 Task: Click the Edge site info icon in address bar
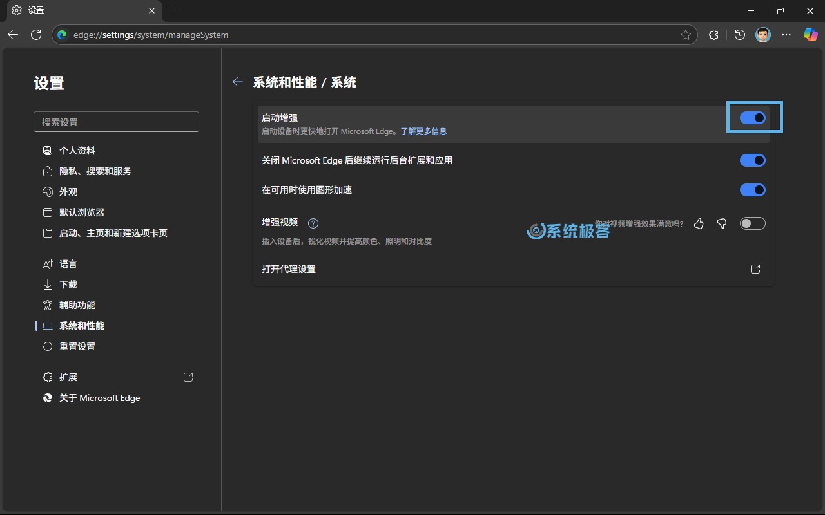(x=63, y=35)
